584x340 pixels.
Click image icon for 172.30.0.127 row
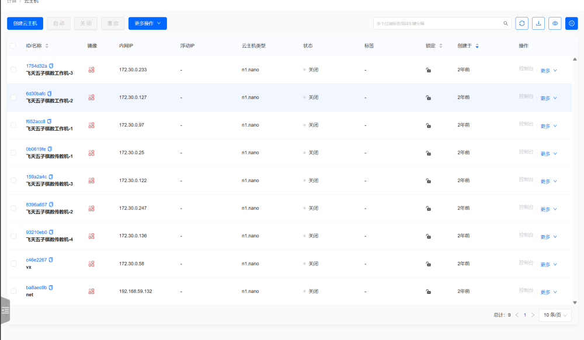coord(91,97)
